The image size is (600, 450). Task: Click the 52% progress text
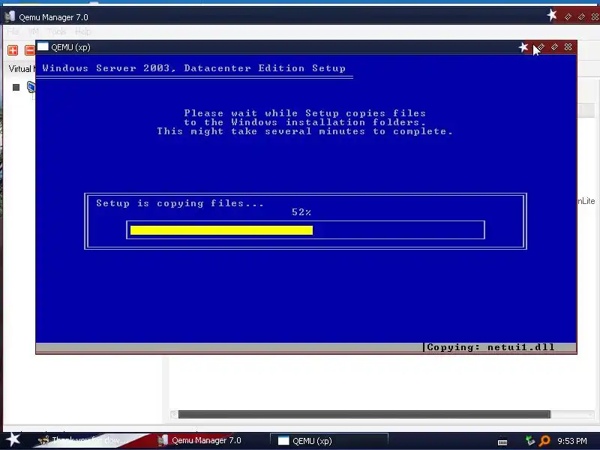click(x=301, y=212)
